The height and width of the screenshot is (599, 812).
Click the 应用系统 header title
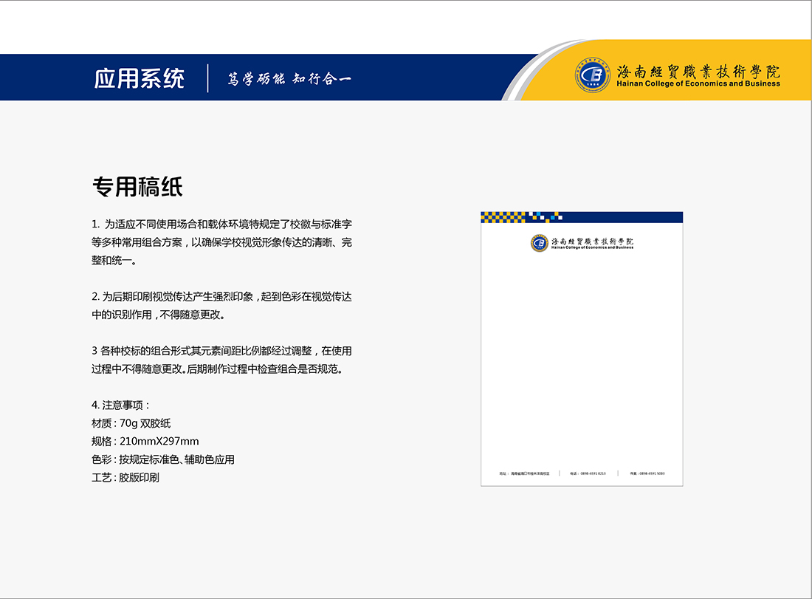(140, 78)
